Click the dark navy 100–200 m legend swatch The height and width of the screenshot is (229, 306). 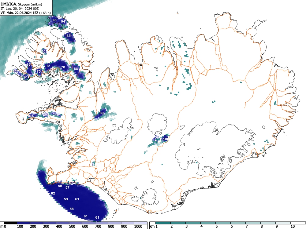point(24,223)
